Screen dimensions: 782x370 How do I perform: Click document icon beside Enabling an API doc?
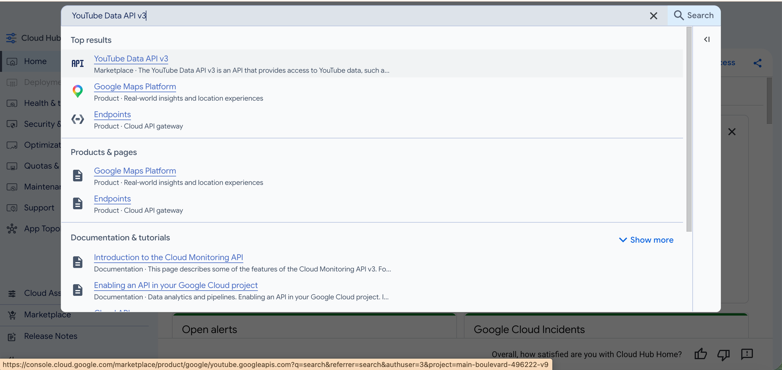pos(78,290)
